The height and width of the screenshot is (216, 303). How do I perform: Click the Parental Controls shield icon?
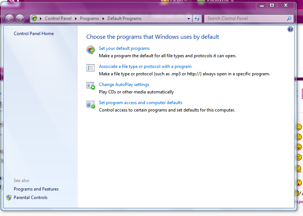click(9, 198)
